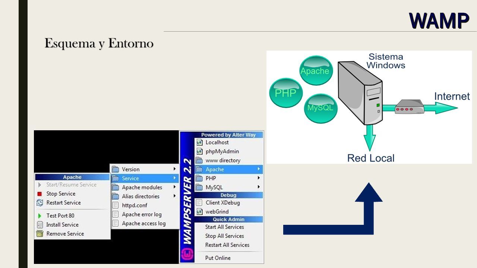Expand the PHP submenu arrow
The height and width of the screenshot is (268, 477).
coord(259,178)
